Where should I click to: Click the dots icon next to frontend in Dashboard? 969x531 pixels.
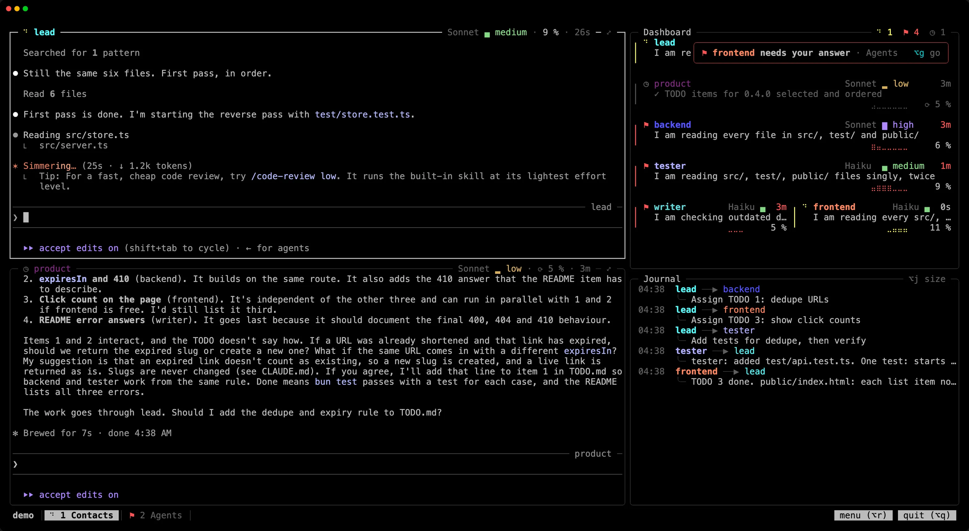tap(805, 206)
